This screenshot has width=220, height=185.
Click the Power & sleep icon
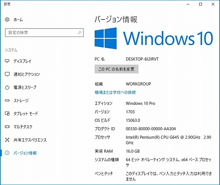7,87
